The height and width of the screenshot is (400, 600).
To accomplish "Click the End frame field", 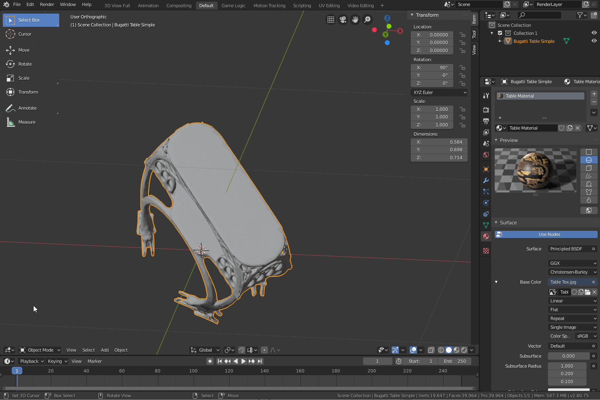I will pos(455,361).
